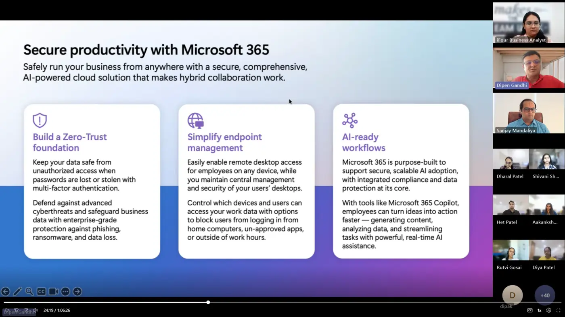Screen dimensions: 565x317
Task: Click the slide title Secure productivity with Microsoft 365
Action: pos(146,50)
